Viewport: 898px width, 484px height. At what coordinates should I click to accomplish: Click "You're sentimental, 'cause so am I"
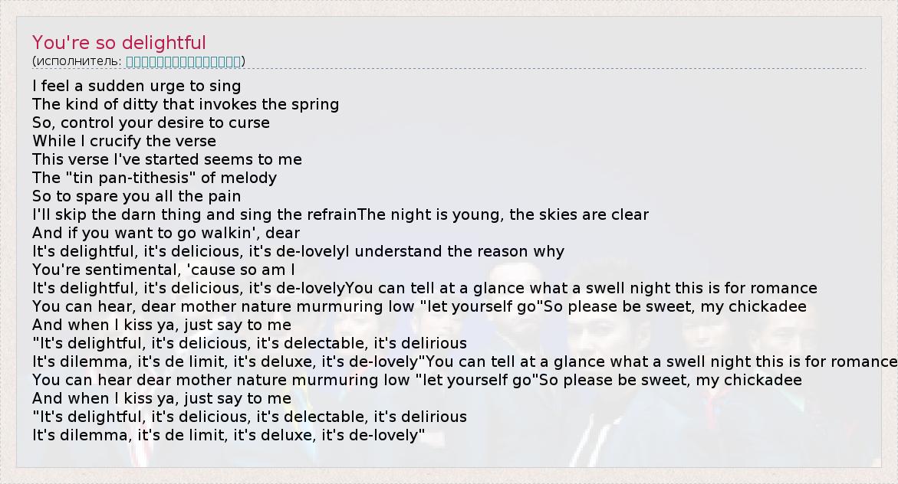163,270
